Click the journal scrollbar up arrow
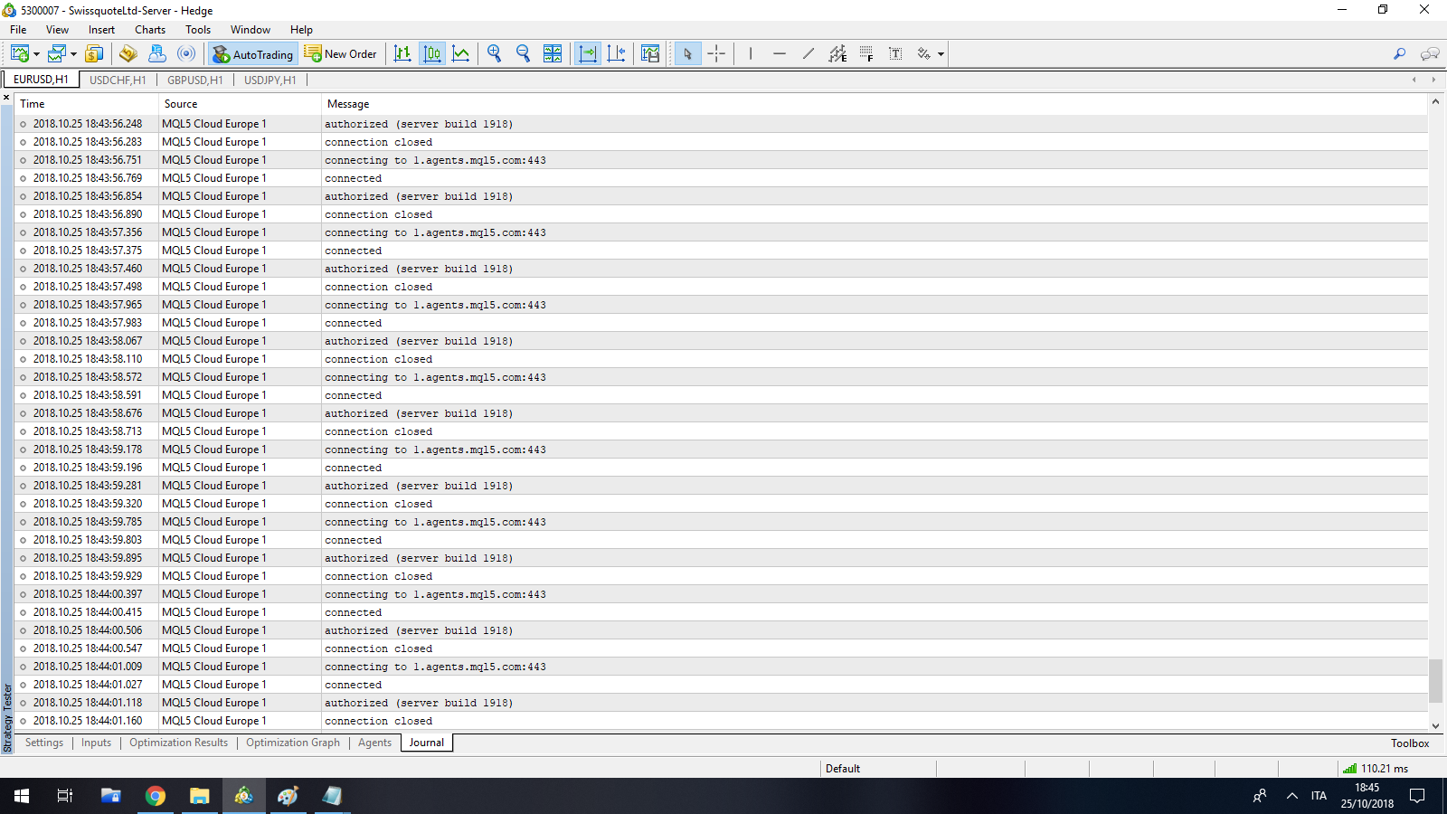 tap(1435, 102)
